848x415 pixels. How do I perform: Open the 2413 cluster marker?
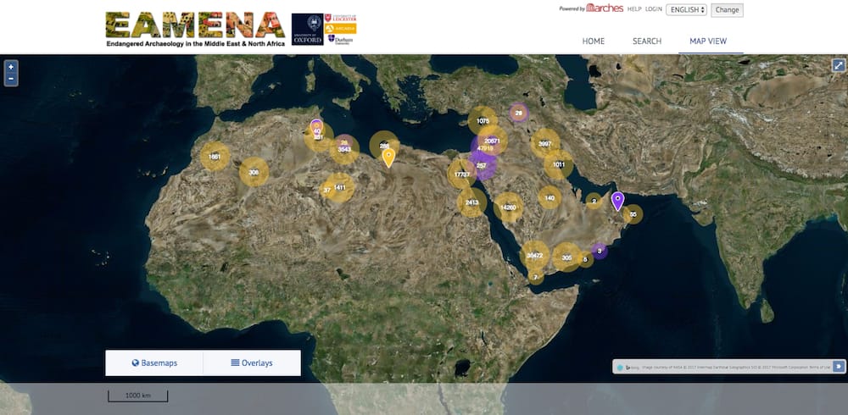[x=471, y=202]
